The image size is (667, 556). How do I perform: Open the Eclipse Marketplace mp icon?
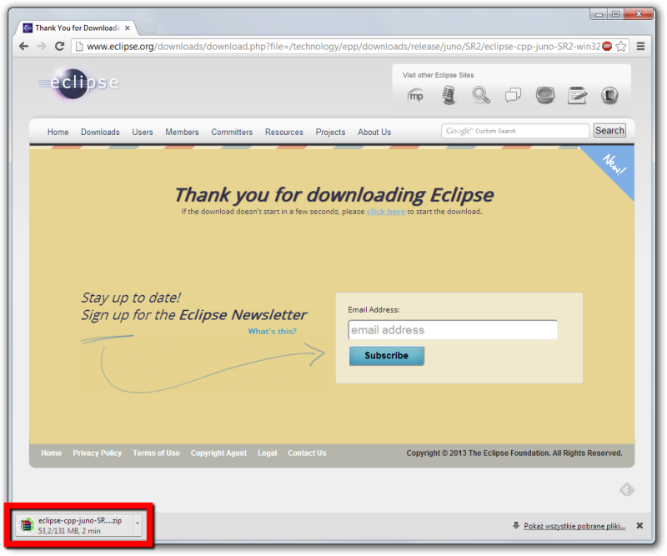(415, 95)
